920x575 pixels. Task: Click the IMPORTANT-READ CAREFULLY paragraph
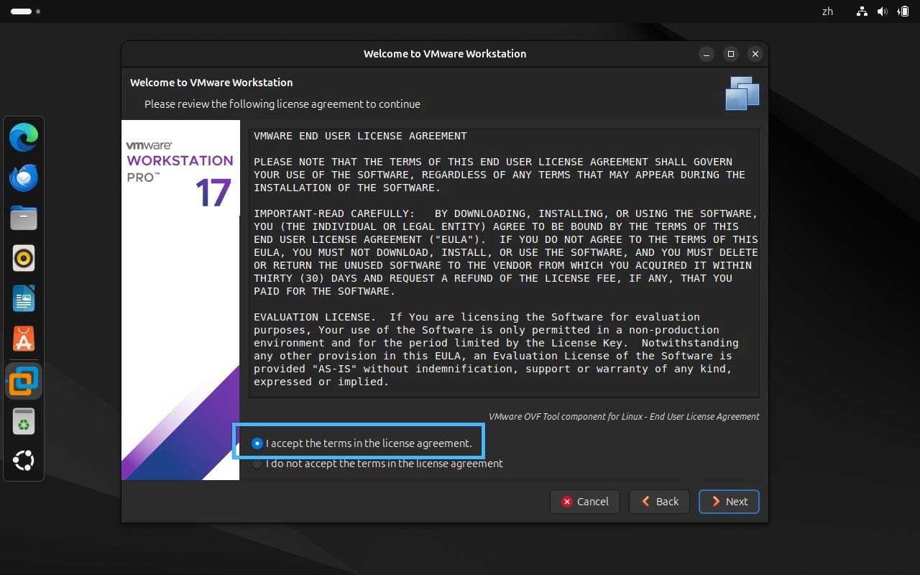pos(506,252)
